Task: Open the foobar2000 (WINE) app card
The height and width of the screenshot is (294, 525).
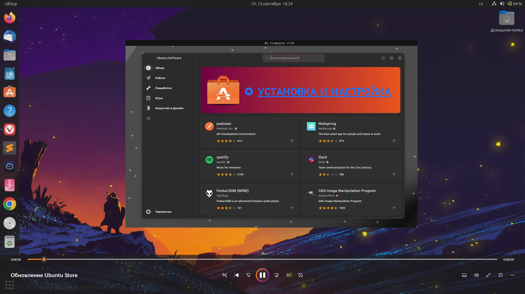Action: pyautogui.click(x=249, y=199)
